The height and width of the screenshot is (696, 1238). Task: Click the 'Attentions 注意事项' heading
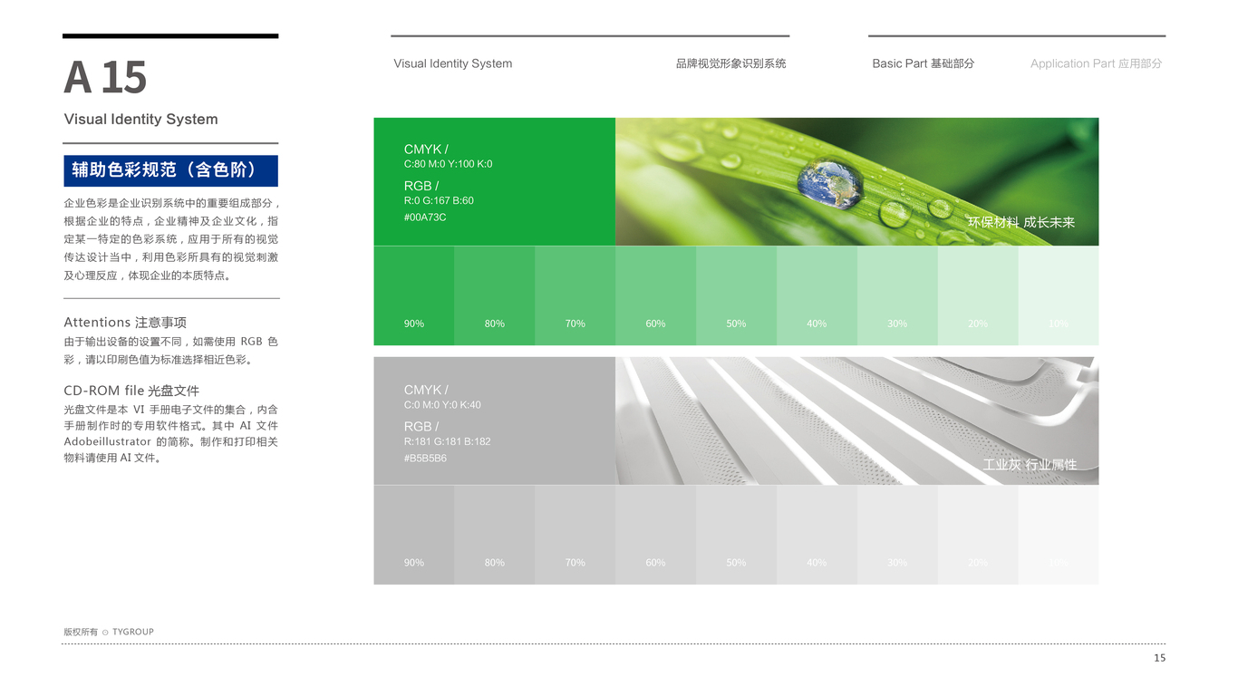[x=125, y=322]
